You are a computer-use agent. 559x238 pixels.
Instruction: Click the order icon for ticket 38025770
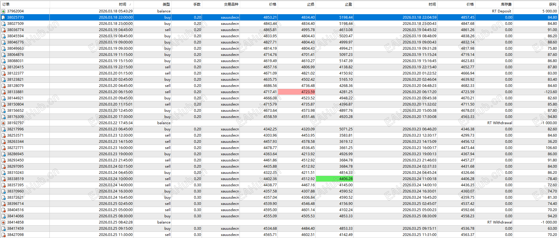pyautogui.click(x=3, y=17)
